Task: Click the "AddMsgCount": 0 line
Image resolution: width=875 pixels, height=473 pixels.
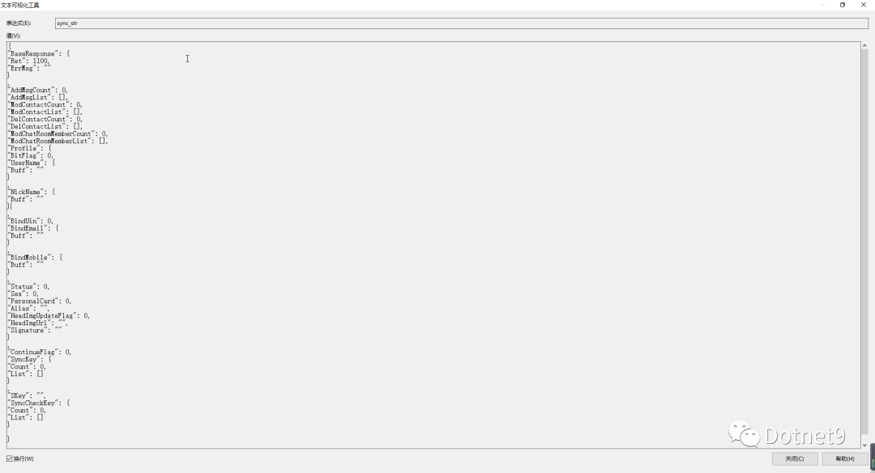Action: (x=38, y=90)
